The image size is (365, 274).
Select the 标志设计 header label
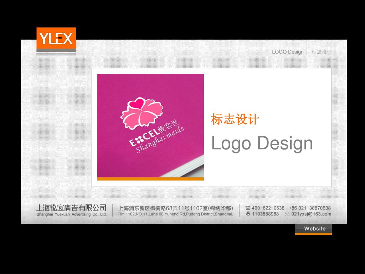point(322,52)
